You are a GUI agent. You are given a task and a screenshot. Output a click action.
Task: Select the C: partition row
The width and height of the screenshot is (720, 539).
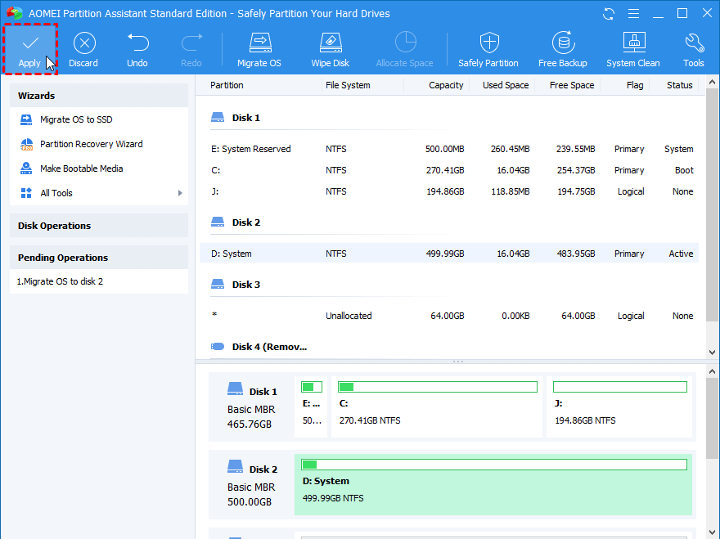click(450, 170)
